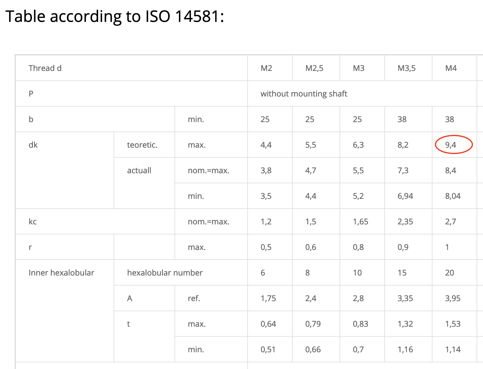Click the red-circled 9,4 value
The image size is (483, 369).
click(451, 145)
